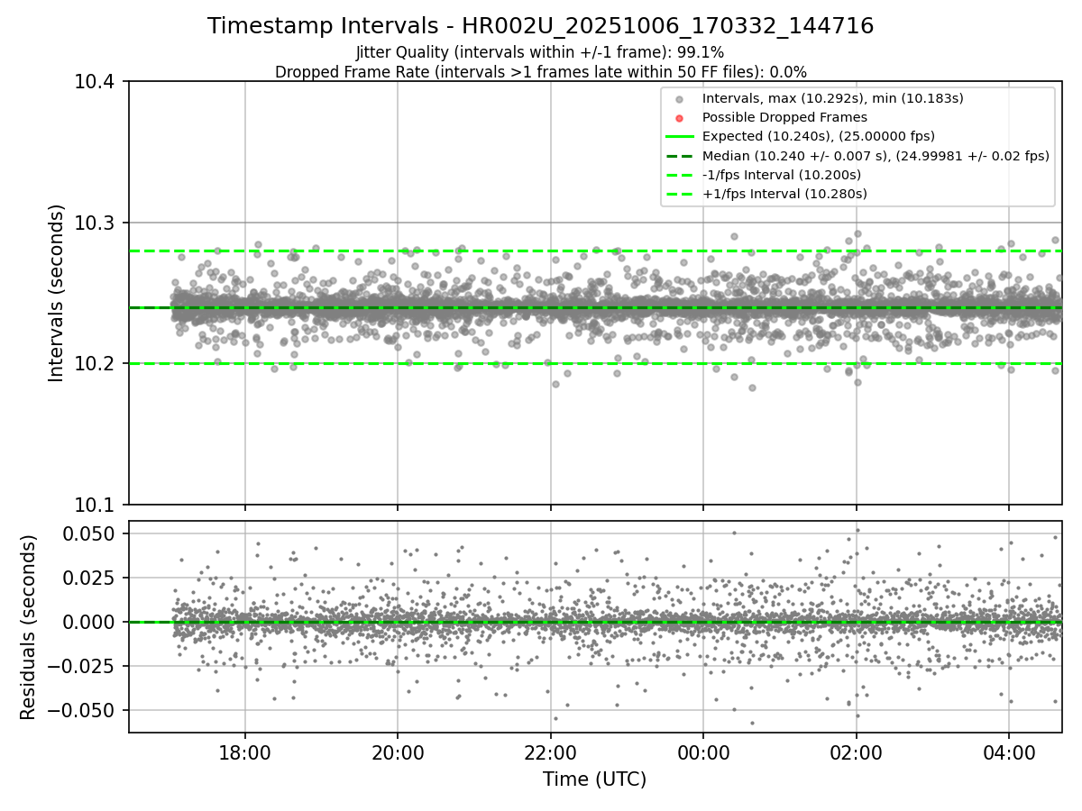This screenshot has width=1082, height=811.
Task: Click the plot title 'Timestamp Intervals - HR002U_20251006_170332_144716'
Action: pyautogui.click(x=541, y=26)
